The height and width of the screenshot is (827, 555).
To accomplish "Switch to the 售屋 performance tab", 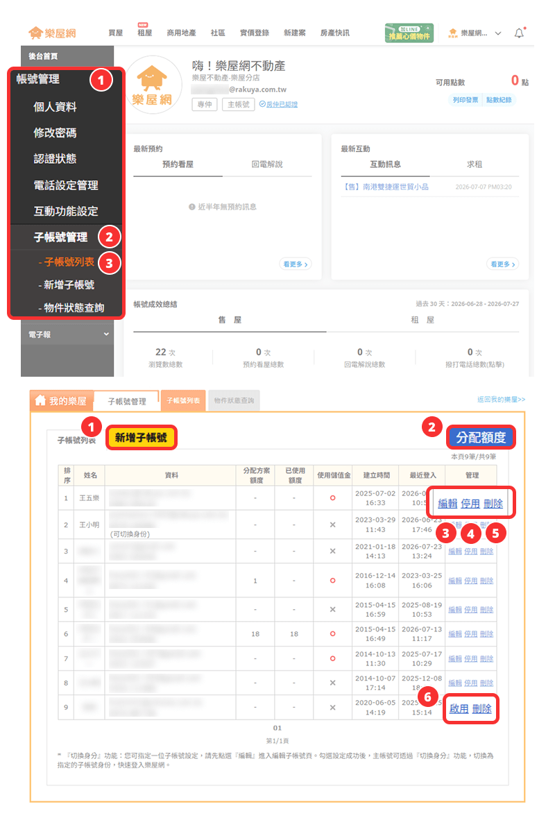I will (230, 320).
